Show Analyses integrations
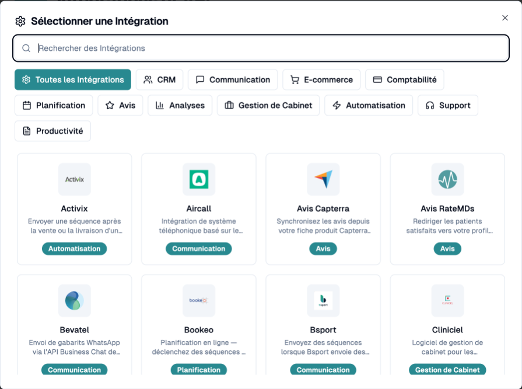 click(180, 105)
